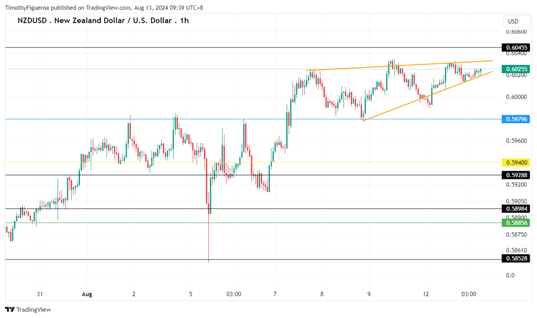The image size is (537, 318).
Task: Select the 0.58528 price label
Action: (x=516, y=258)
